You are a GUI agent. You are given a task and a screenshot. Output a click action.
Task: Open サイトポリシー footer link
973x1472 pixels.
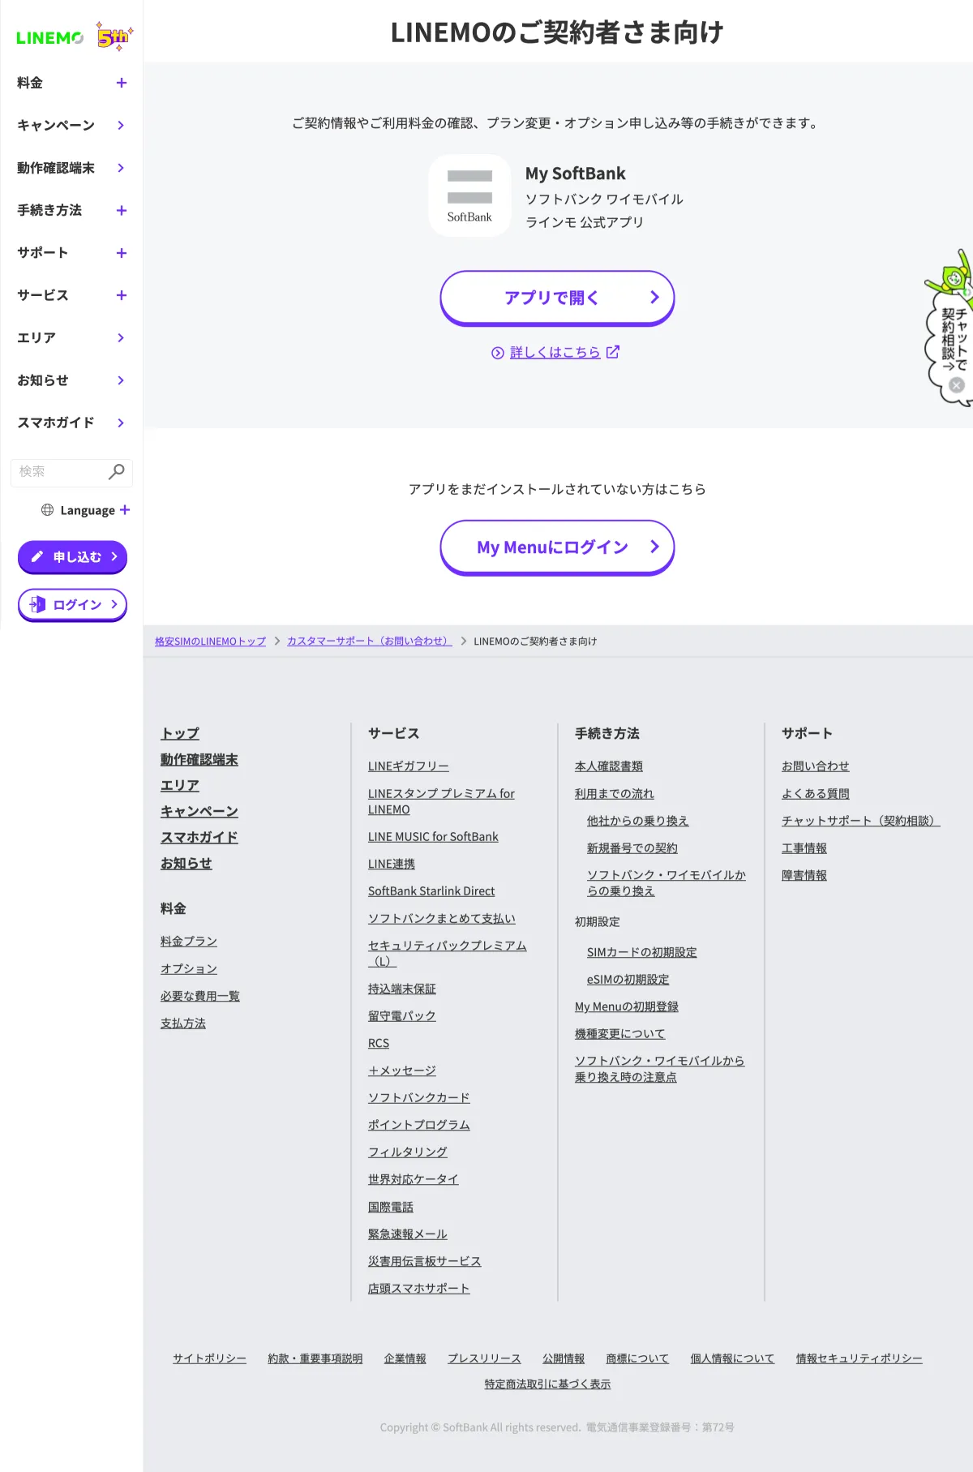tap(209, 1358)
